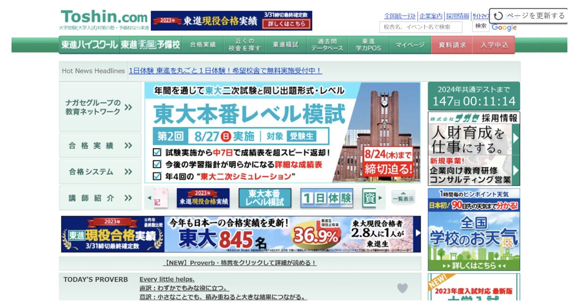The height and width of the screenshot is (306, 578).
Task: Select the 東大本番レベル模試 carousel thumbnail
Action: [x=265, y=198]
